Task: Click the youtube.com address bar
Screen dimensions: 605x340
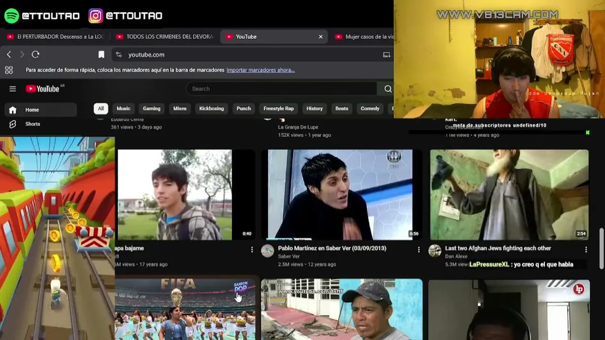Action: coord(252,55)
